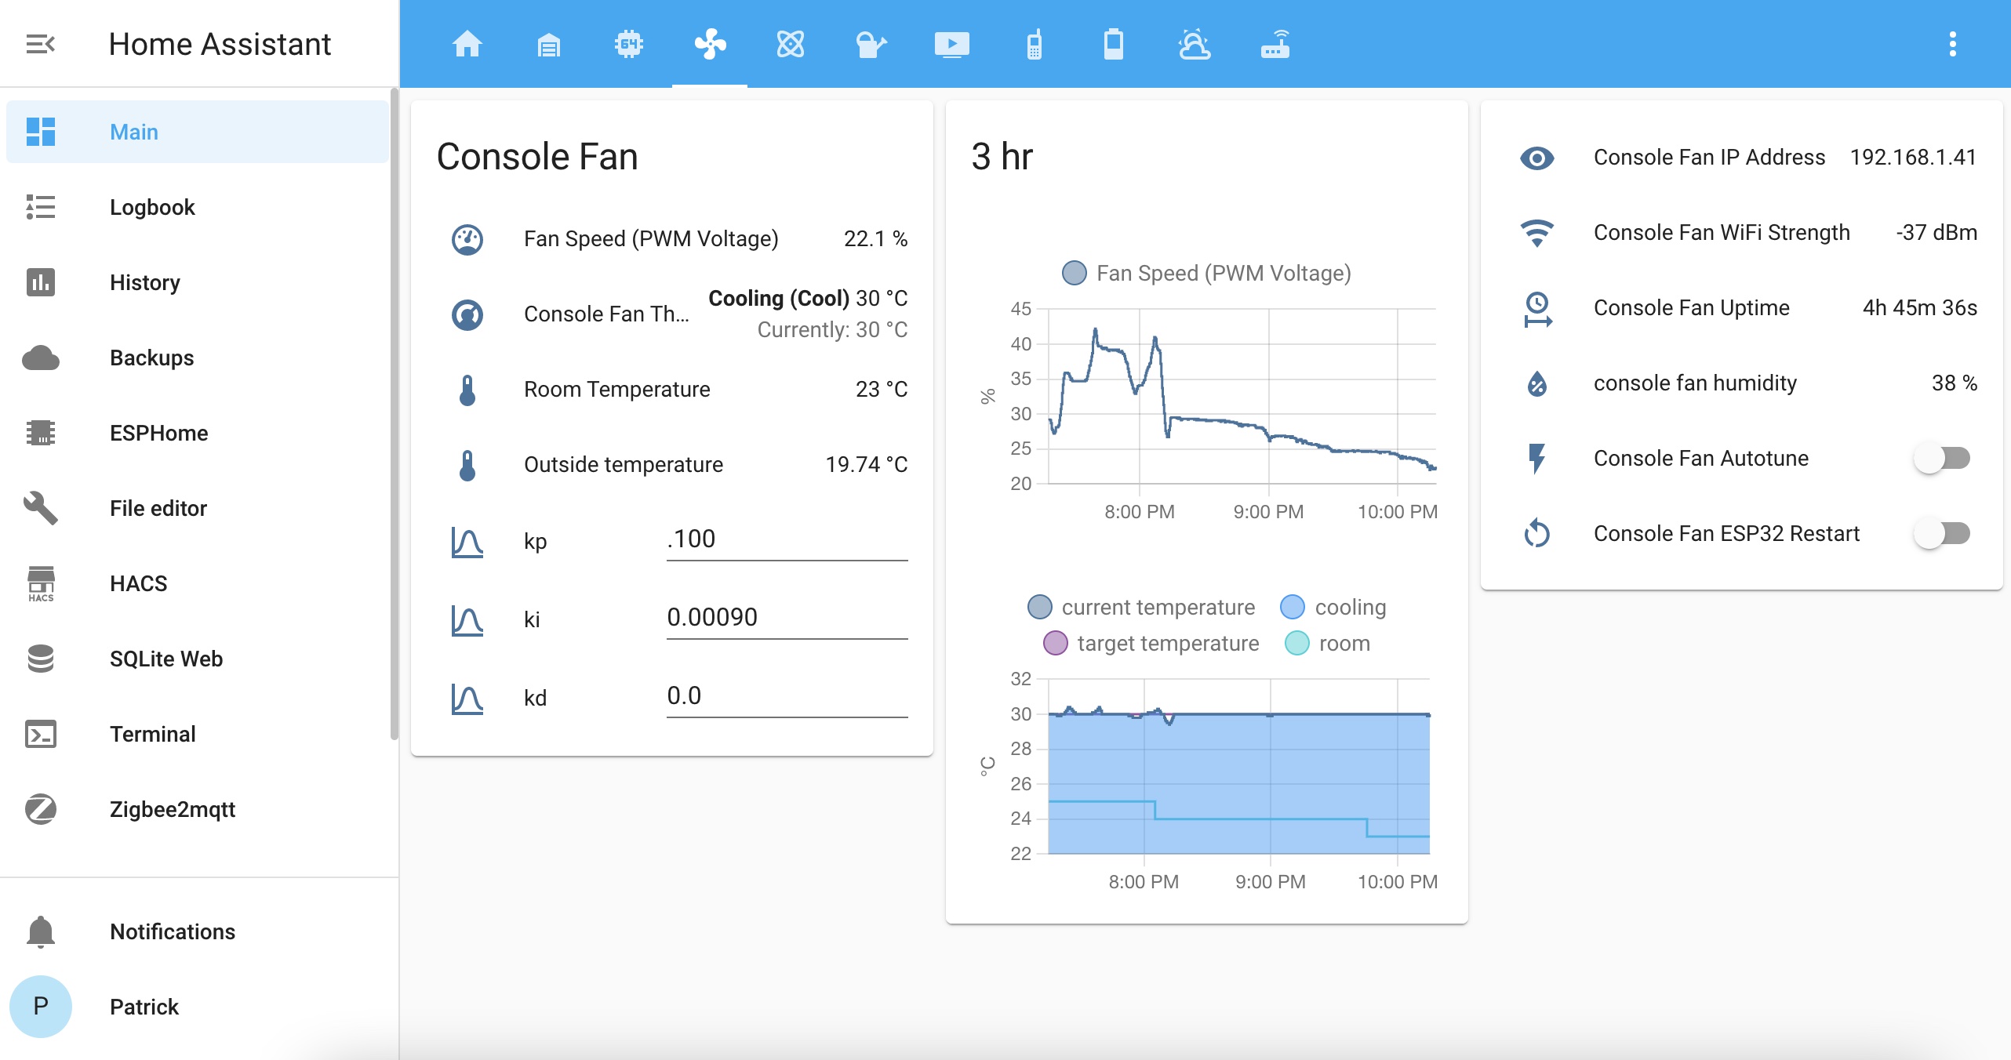
Task: Open the home tab icon in the header
Action: (467, 44)
